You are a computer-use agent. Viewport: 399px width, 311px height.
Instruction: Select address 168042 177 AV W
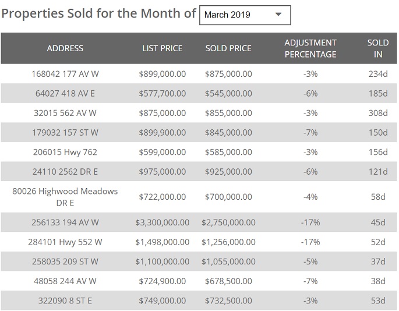(65, 74)
